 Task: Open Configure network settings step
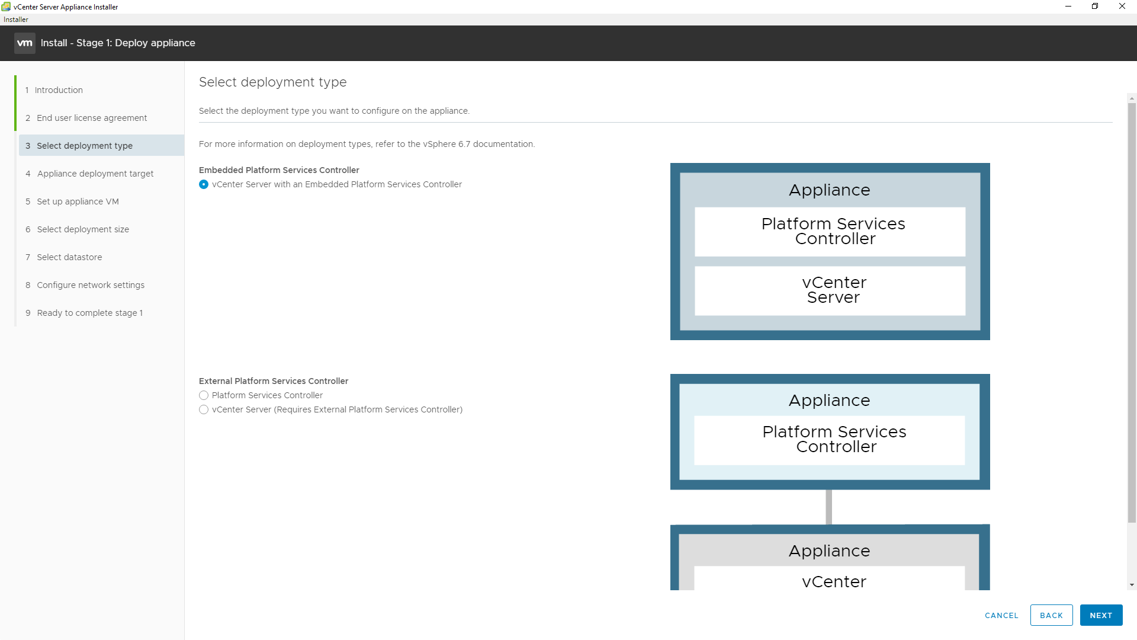point(91,285)
